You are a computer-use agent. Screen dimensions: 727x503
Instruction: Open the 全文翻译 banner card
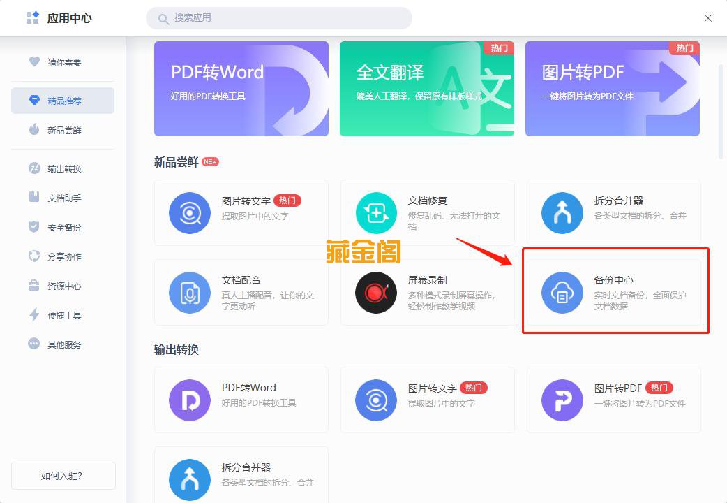[x=426, y=89]
